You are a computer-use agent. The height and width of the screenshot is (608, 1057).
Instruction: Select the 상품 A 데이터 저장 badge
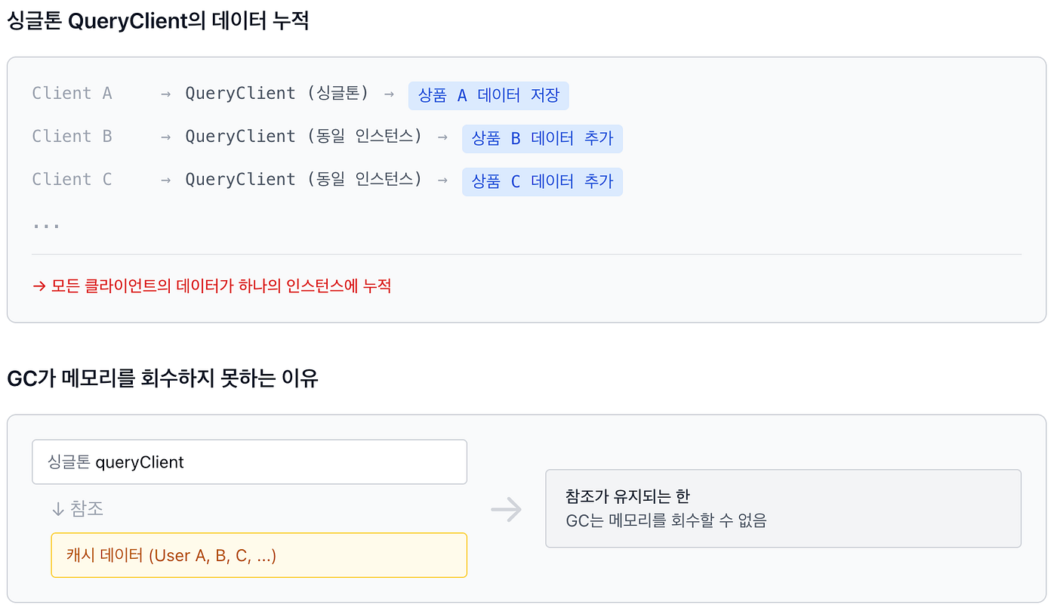pyautogui.click(x=488, y=96)
